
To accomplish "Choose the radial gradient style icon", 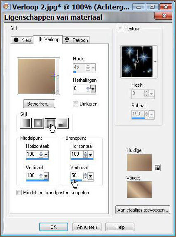I will point(63,123).
